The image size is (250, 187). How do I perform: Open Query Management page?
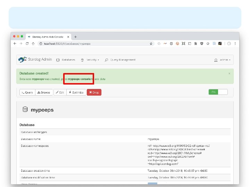pyautogui.click(x=120, y=60)
